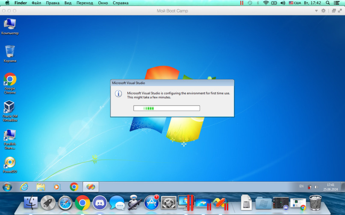
Task: Open Visual Studio icon in the Dock
Action: [221, 203]
